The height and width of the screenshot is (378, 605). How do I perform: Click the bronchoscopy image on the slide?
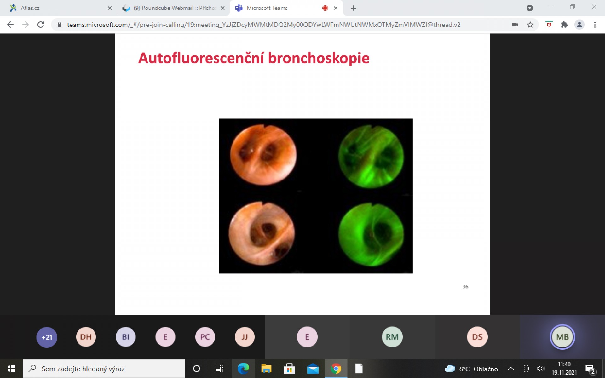pyautogui.click(x=316, y=196)
